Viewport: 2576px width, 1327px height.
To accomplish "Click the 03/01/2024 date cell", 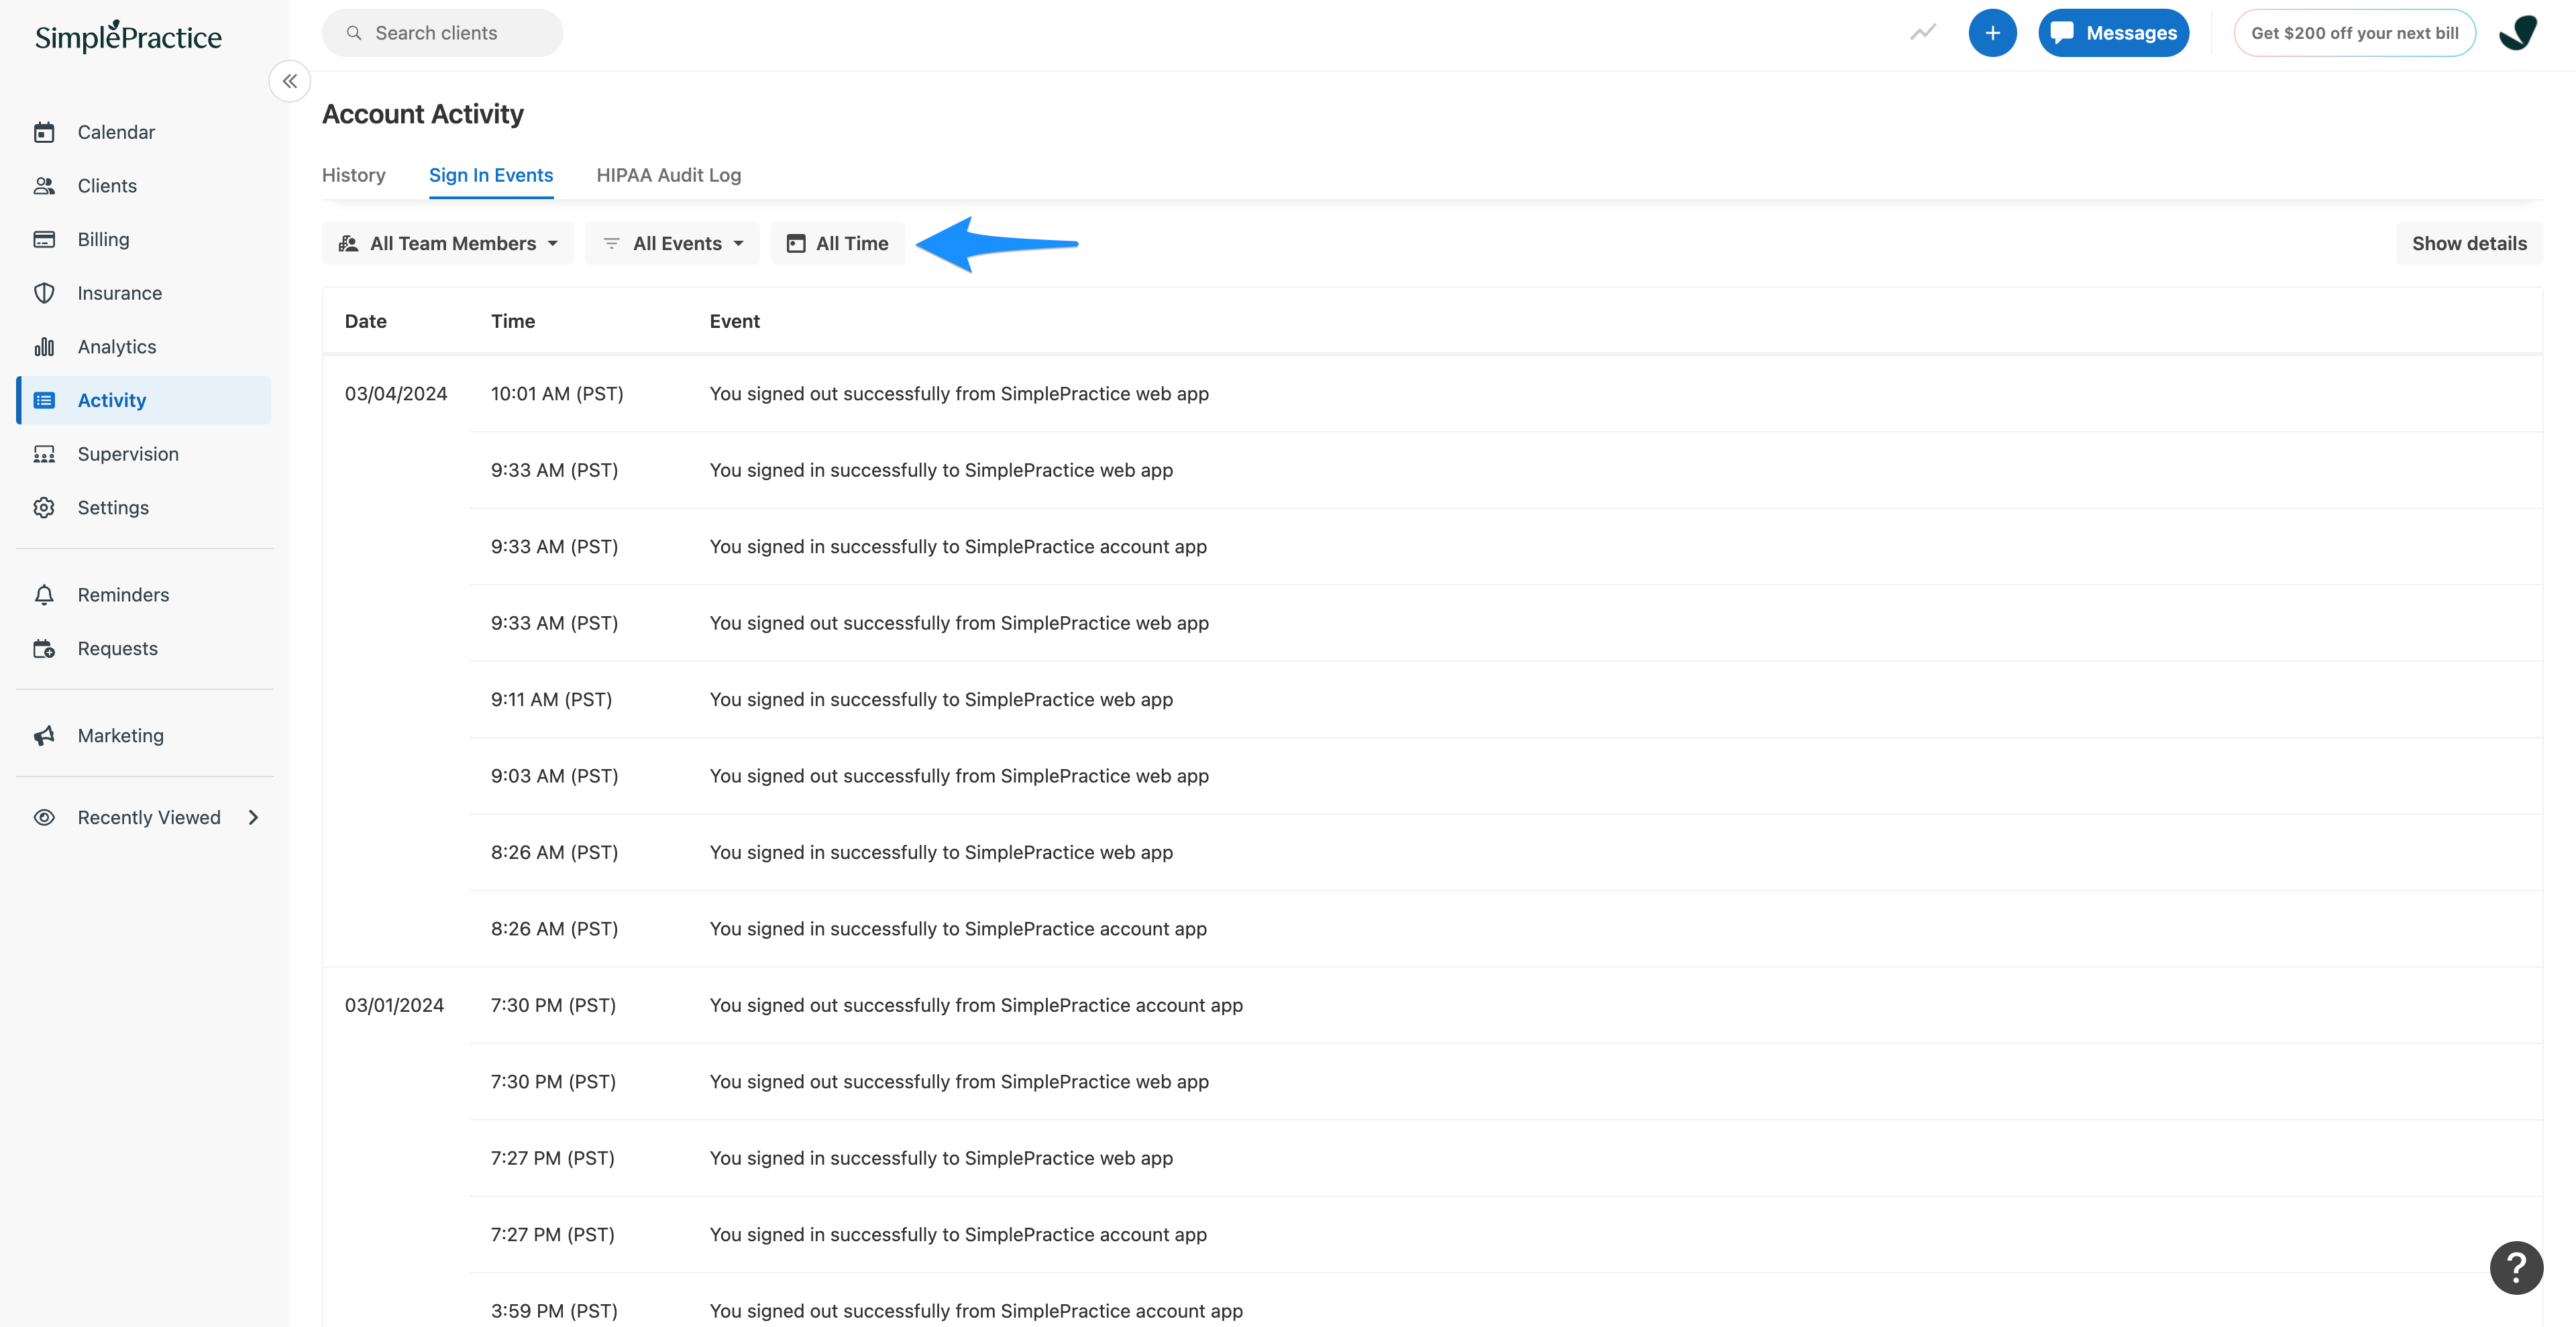I will coord(394,1005).
